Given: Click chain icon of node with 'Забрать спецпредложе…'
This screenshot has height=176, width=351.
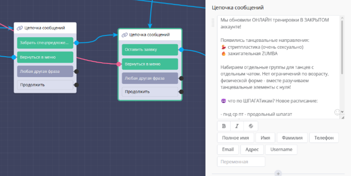Looking at the screenshot, I should pos(20,28).
